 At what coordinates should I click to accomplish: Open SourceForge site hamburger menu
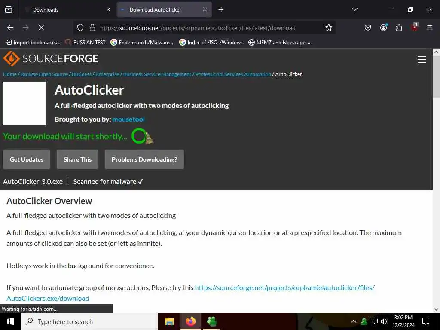click(x=422, y=59)
